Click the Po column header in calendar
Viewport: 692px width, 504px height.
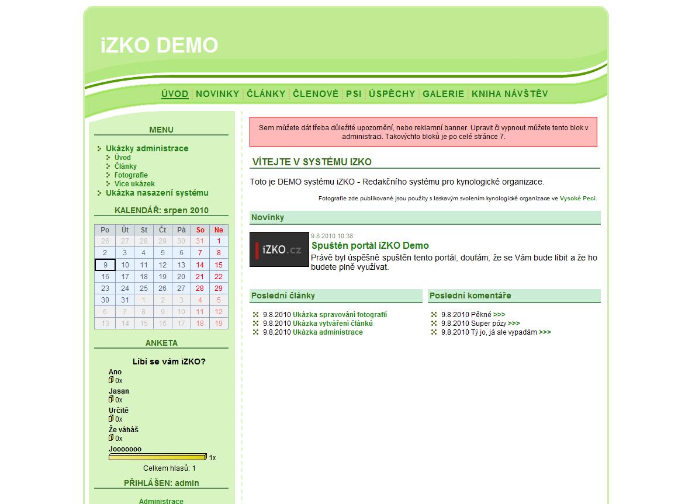click(105, 230)
